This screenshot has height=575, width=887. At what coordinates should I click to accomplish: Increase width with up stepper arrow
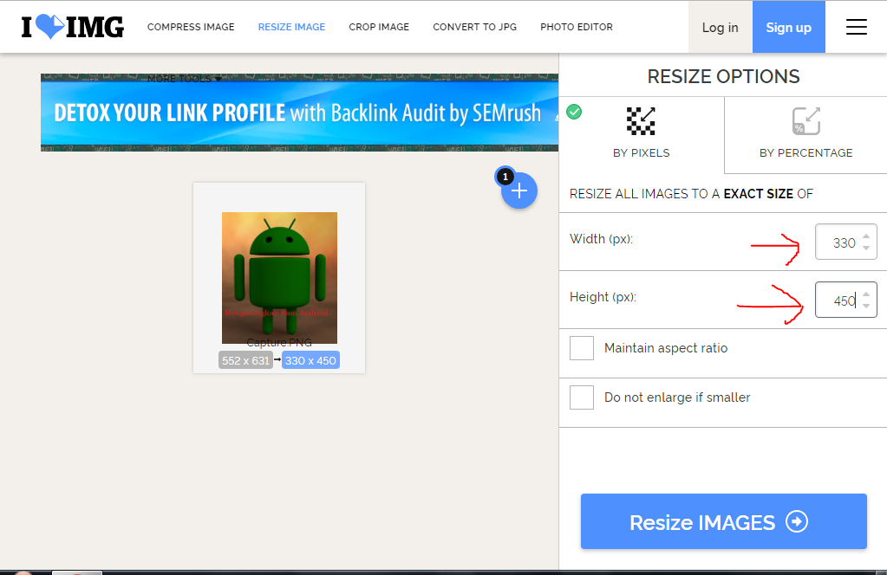tap(866, 236)
